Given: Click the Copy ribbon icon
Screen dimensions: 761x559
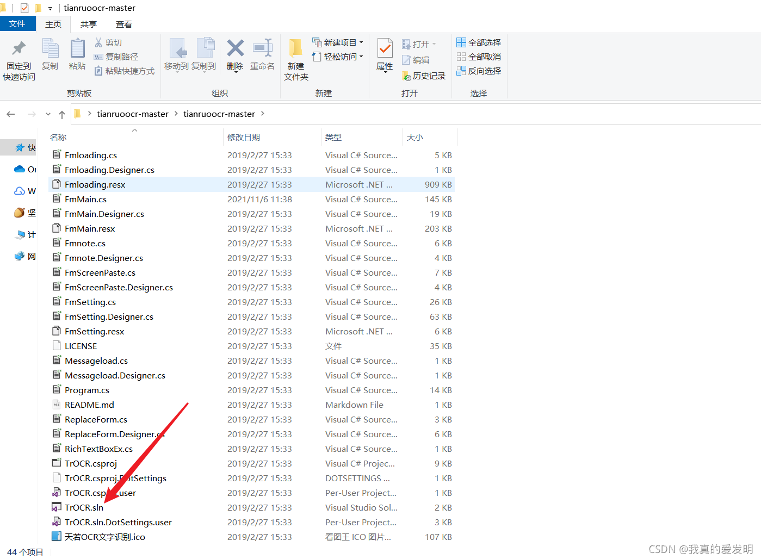Looking at the screenshot, I should coord(50,48).
